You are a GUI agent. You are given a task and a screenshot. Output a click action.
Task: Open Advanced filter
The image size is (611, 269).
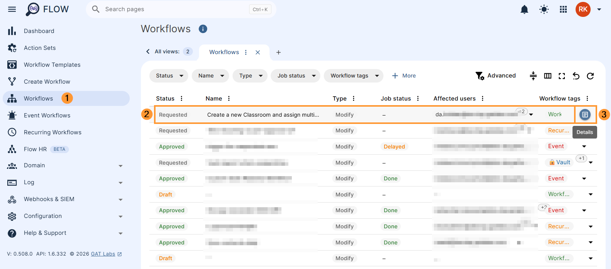coord(495,76)
